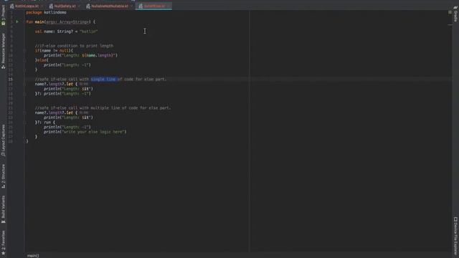Click the Kotlin file icon on NullableNotNullable.kt tab
The height and width of the screenshot is (258, 459).
click(88, 6)
